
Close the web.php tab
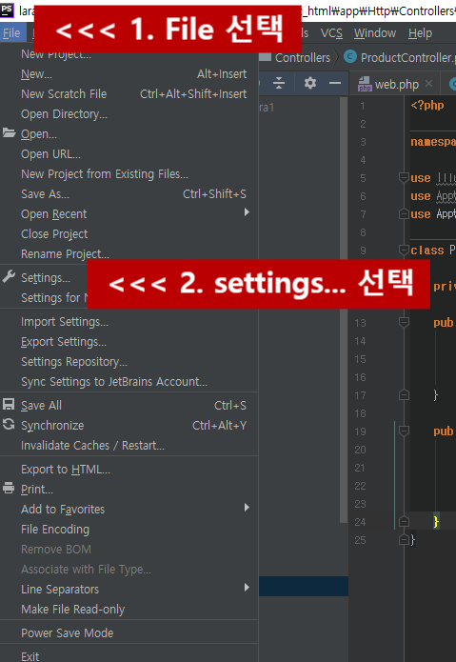tap(429, 84)
